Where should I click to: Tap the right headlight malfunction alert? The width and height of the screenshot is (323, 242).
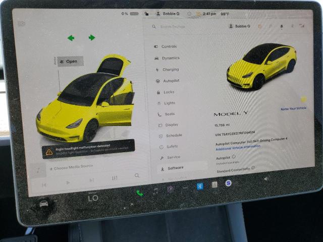(x=88, y=150)
